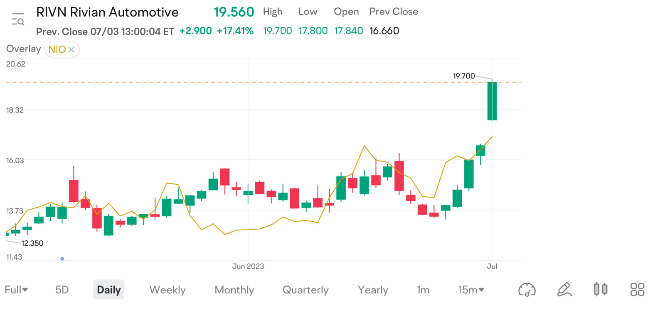Screen dimensions: 665x310
Task: Switch to the Quarterly chart tab
Action: tap(305, 290)
